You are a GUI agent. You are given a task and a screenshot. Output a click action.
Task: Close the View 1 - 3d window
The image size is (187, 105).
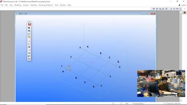(x=153, y=13)
